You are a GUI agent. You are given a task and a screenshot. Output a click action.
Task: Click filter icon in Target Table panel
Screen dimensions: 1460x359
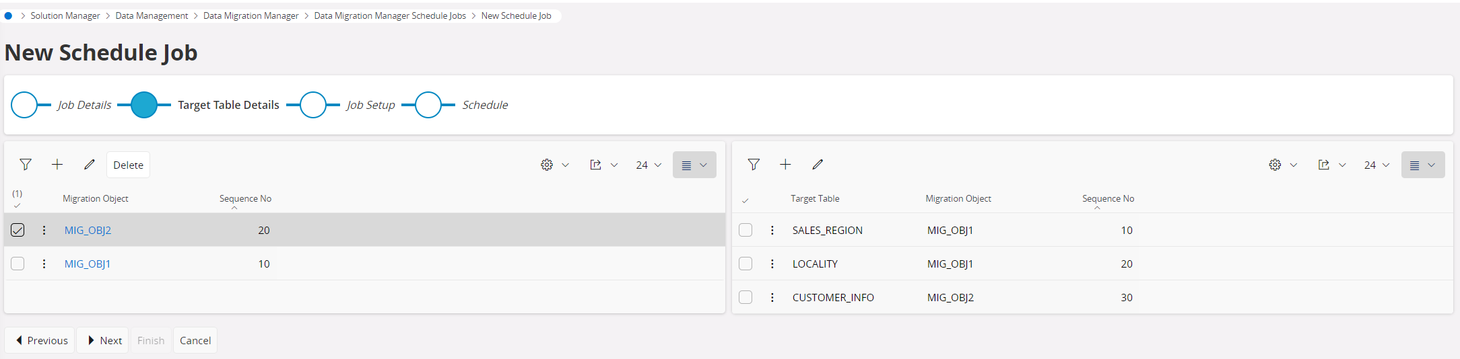[x=754, y=165]
